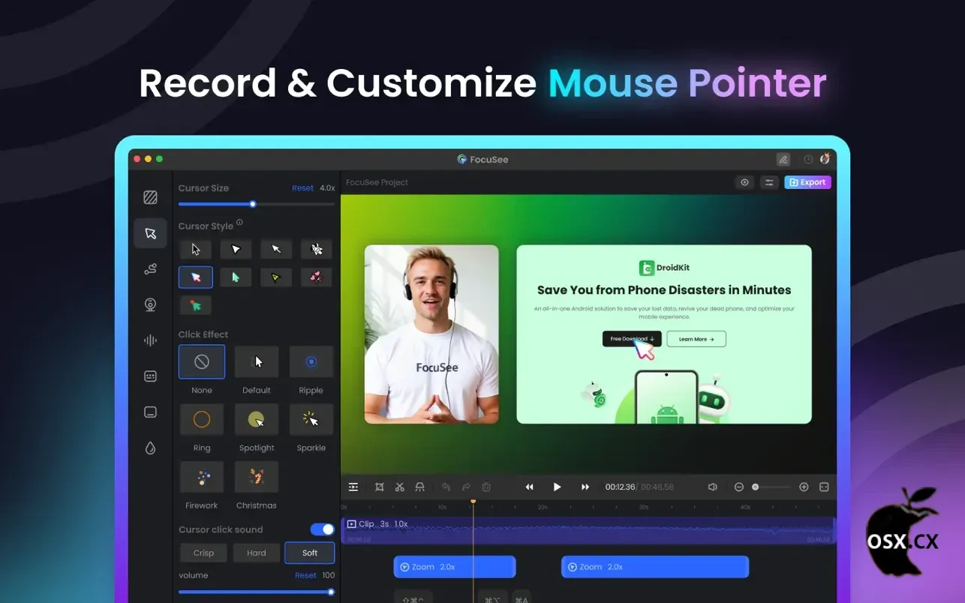The height and width of the screenshot is (603, 965).
Task: Click the crop tool in timeline toolbar
Action: (x=380, y=487)
